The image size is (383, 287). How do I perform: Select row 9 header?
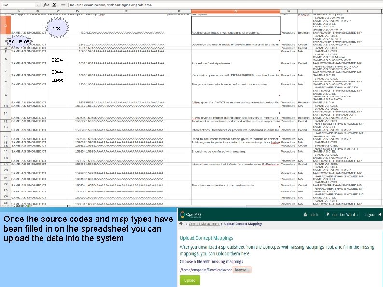[x=5, y=95]
